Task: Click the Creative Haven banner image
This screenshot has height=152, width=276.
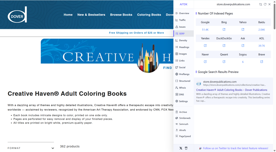Action: (x=107, y=56)
